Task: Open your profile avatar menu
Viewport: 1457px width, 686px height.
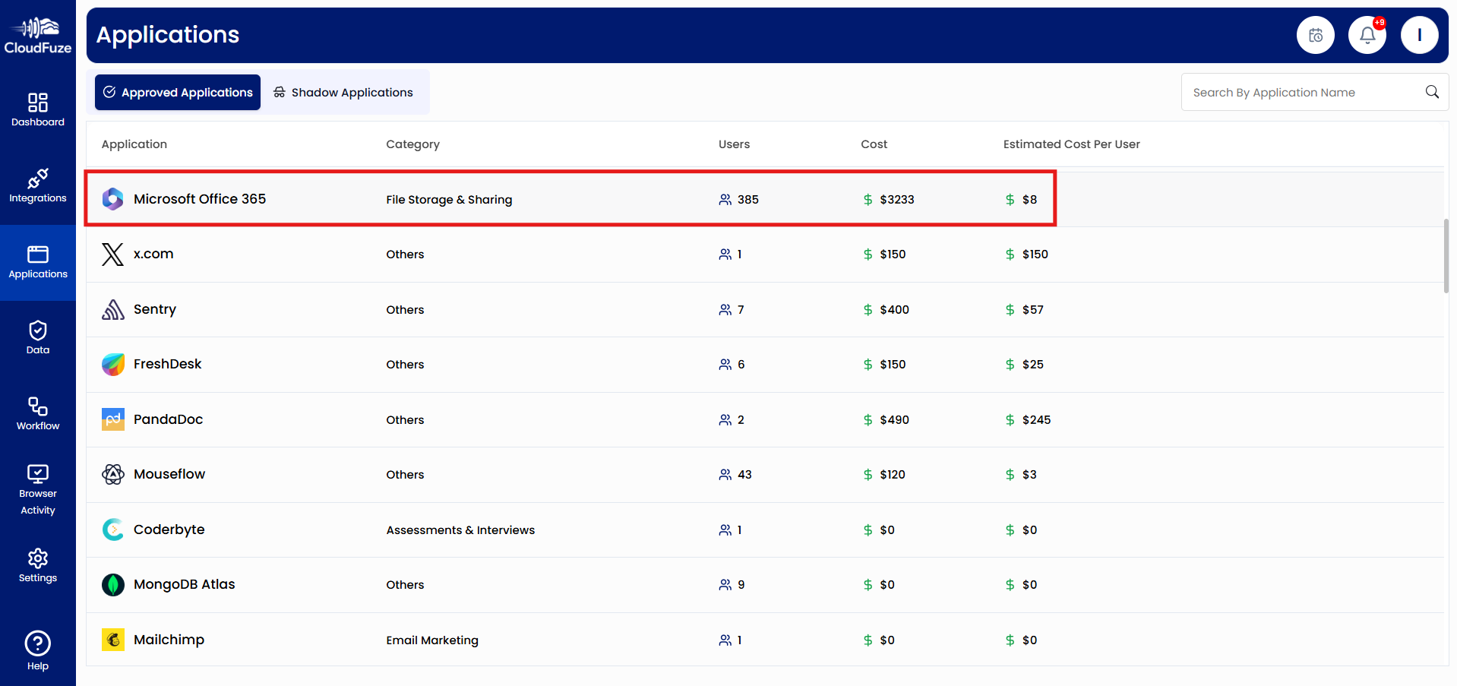Action: 1419,34
